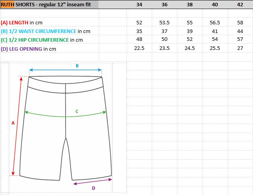This screenshot has width=253, height=195.
Task: Click leg opening value 24.5
Action: [190, 48]
